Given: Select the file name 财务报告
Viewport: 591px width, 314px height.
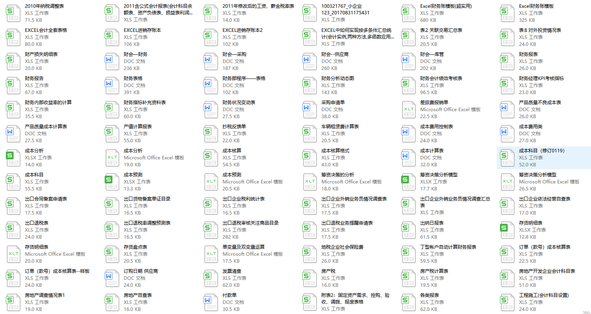Looking at the screenshot, I should [34, 78].
